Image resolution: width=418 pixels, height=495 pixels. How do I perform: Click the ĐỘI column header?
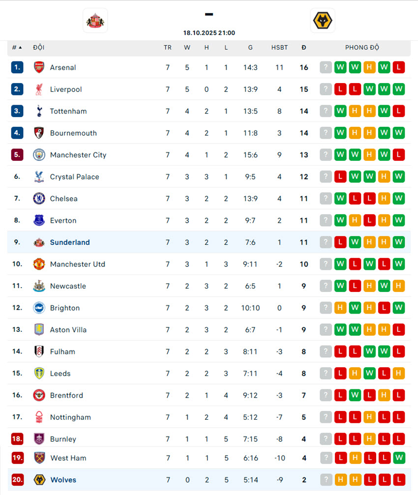[39, 48]
